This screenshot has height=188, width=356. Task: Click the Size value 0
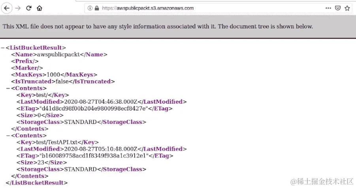[x=39, y=115]
